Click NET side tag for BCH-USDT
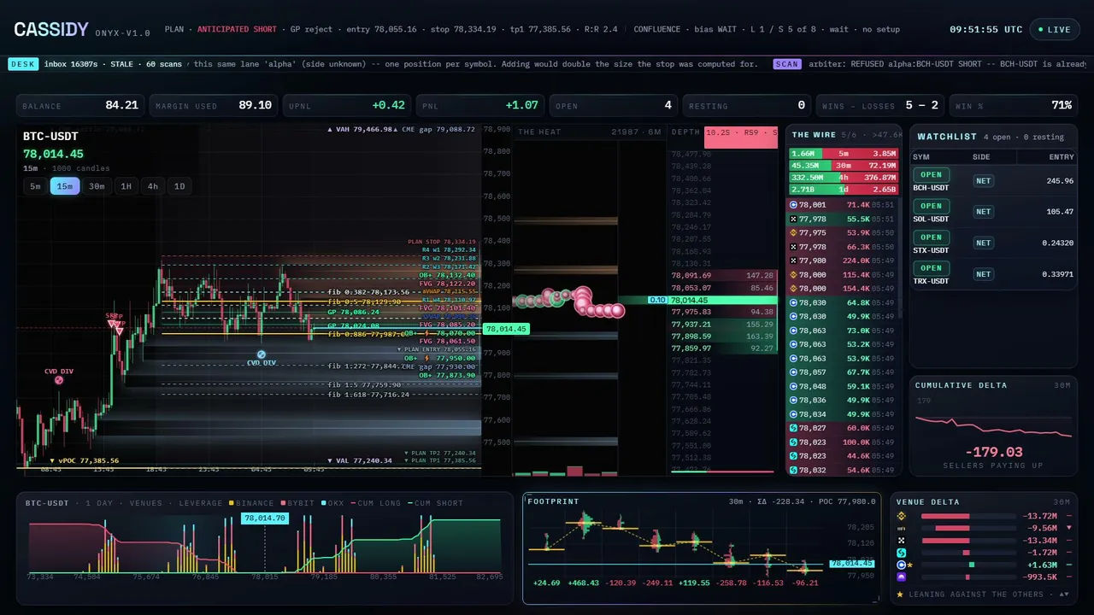The width and height of the screenshot is (1094, 615). (984, 180)
